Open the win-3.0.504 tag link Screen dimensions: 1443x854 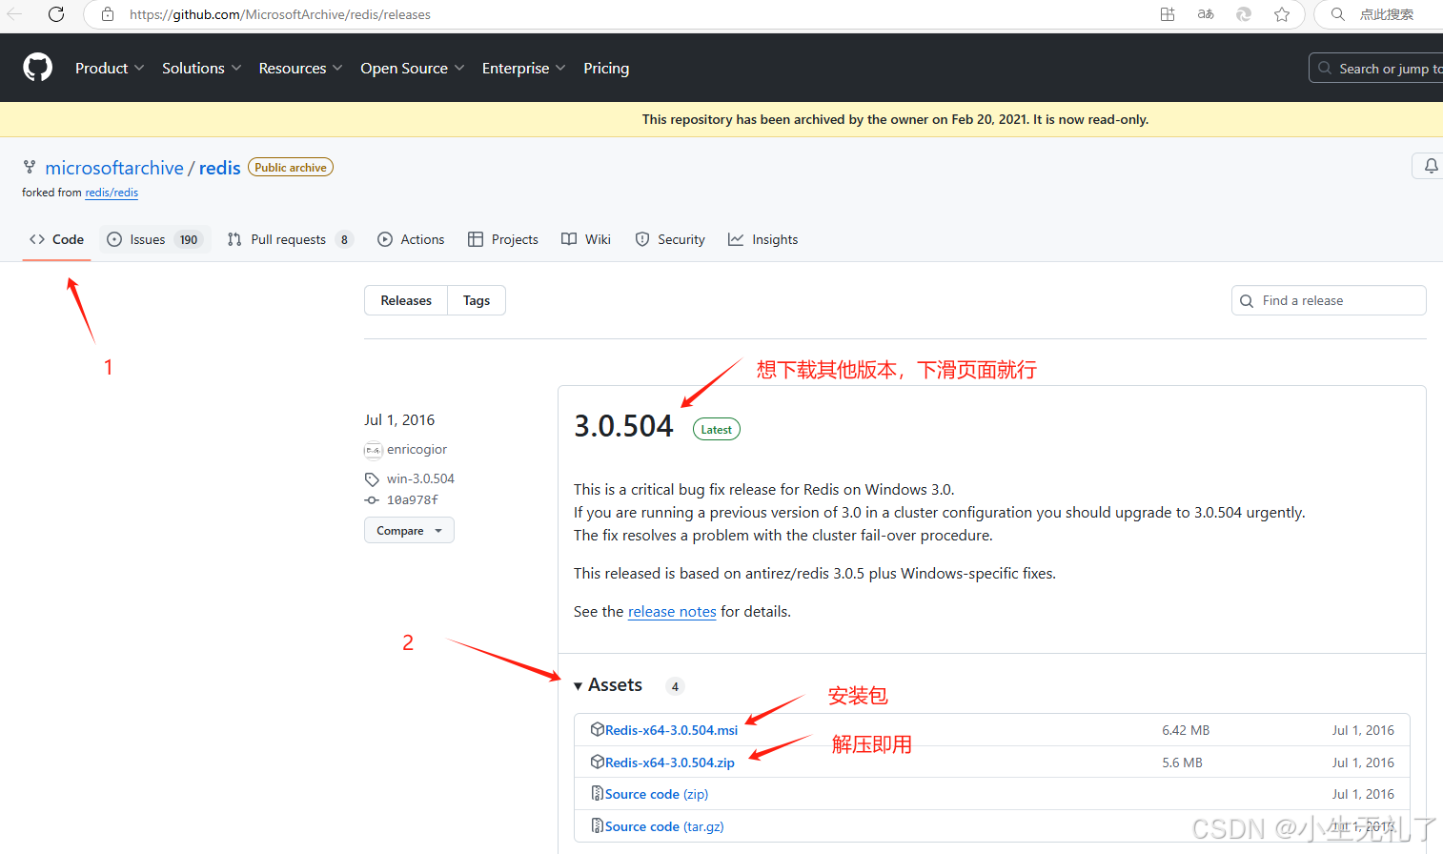point(420,478)
